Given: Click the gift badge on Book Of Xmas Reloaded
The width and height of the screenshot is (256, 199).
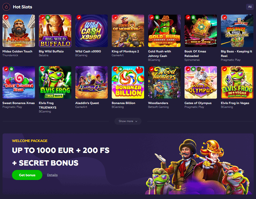Looking at the screenshot, I should pos(193,17).
